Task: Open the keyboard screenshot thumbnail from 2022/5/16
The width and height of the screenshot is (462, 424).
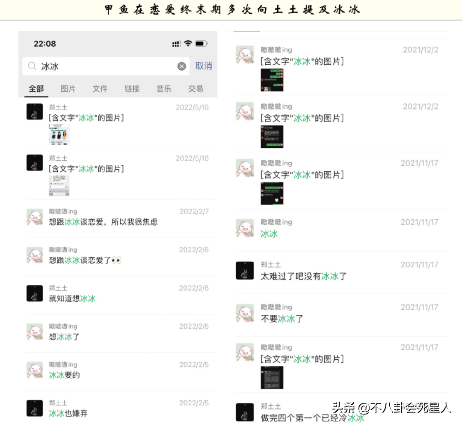Action: click(x=59, y=185)
